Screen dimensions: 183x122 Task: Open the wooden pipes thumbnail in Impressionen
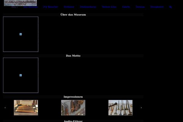click(26, 108)
